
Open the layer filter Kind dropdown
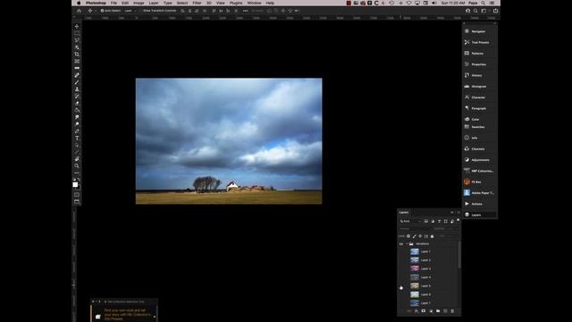(410, 221)
